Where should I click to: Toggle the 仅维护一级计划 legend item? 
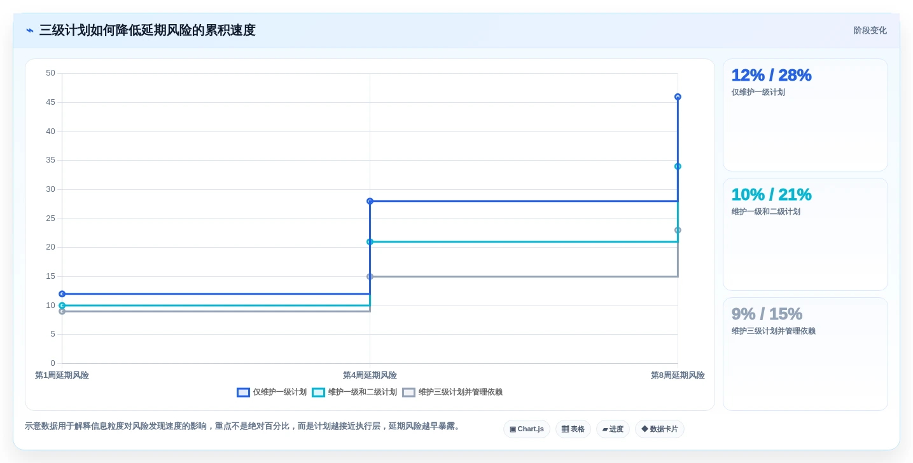coord(272,393)
